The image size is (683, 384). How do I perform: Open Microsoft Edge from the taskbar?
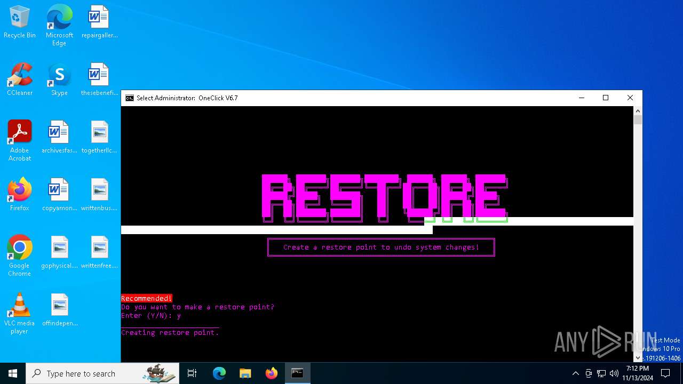click(x=219, y=373)
